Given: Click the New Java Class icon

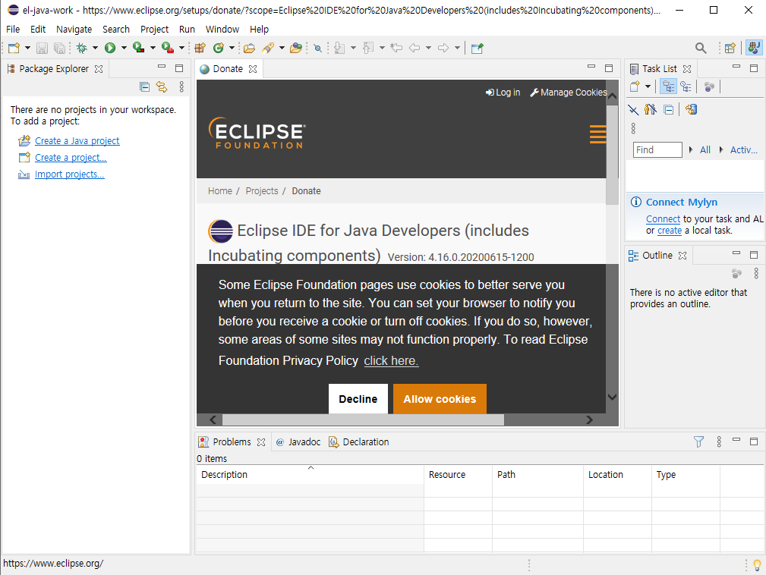Looking at the screenshot, I should [x=219, y=48].
